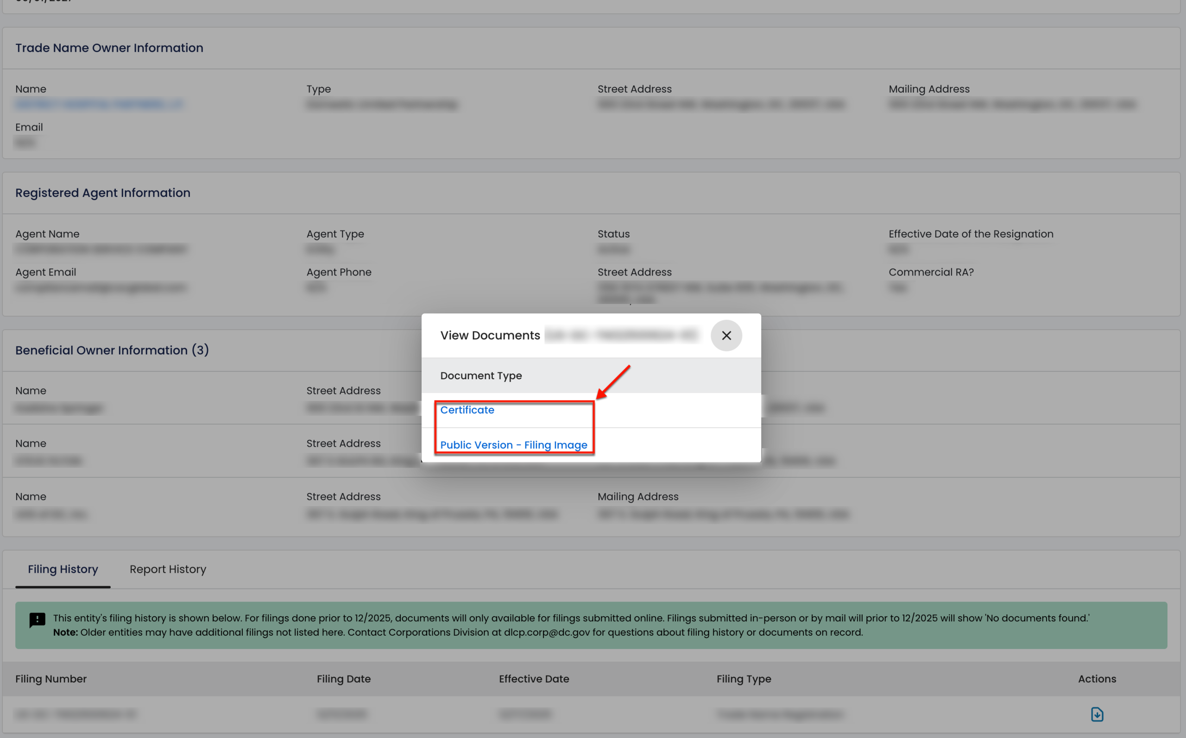Click the "Agent Email" label
This screenshot has width=1186, height=738.
[x=46, y=272]
